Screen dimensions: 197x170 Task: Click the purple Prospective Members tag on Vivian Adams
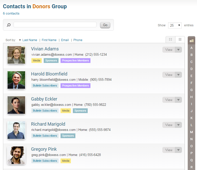pos(75,61)
